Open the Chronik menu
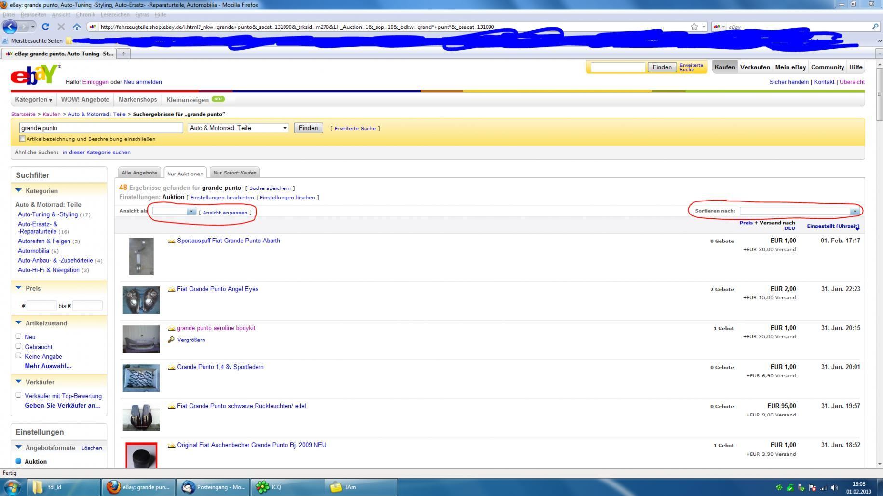 pyautogui.click(x=85, y=14)
